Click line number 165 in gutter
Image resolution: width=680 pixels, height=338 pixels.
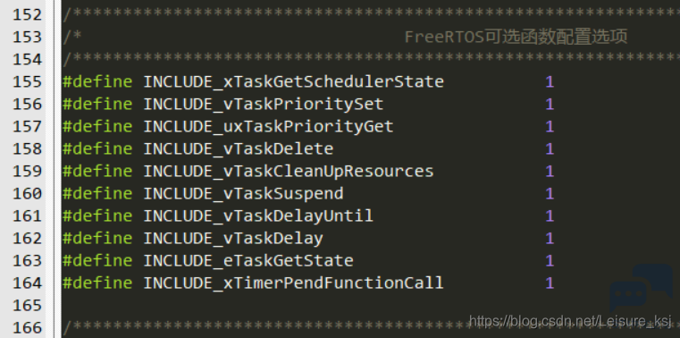click(27, 306)
